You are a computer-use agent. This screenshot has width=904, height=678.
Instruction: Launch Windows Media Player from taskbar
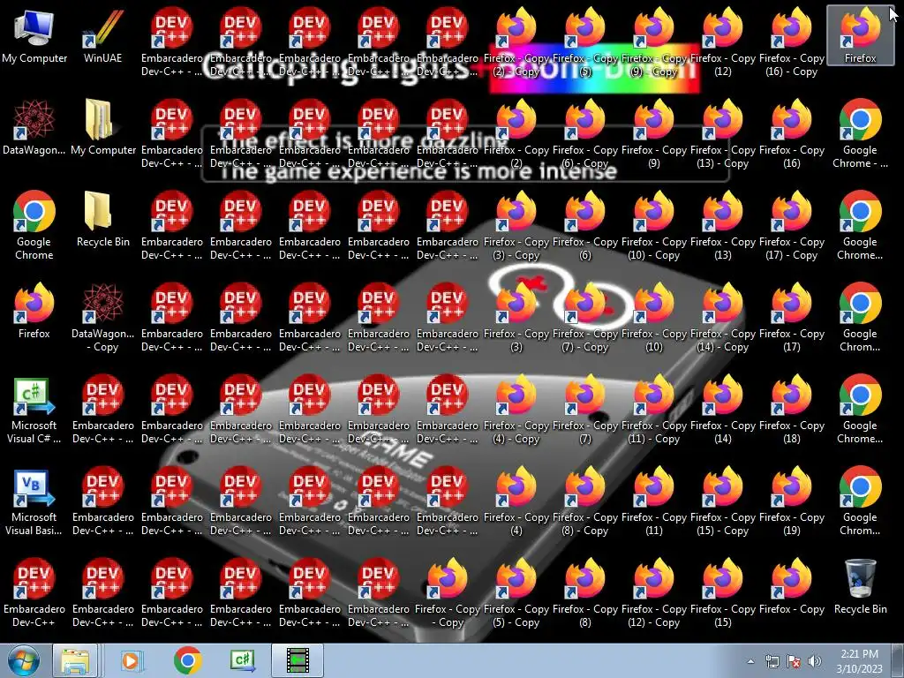point(131,660)
